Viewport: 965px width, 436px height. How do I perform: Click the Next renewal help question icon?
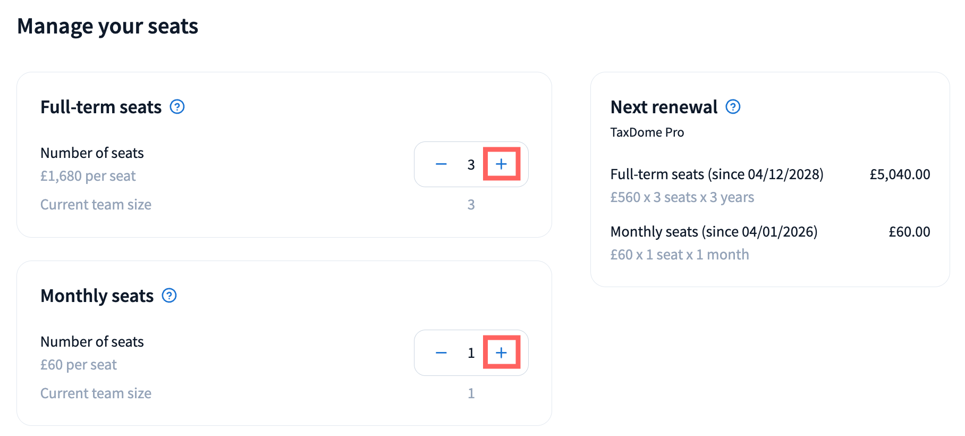pyautogui.click(x=733, y=107)
